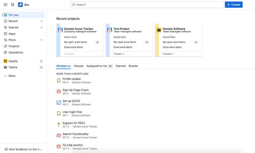255x153 pixels.
Task: Switch to the Assigned to me tab
Action: coord(97,66)
